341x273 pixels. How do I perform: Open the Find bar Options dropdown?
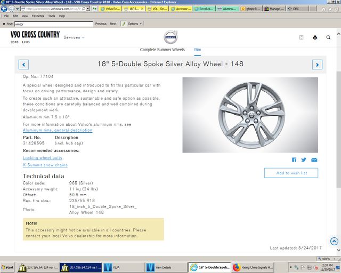pos(135,24)
